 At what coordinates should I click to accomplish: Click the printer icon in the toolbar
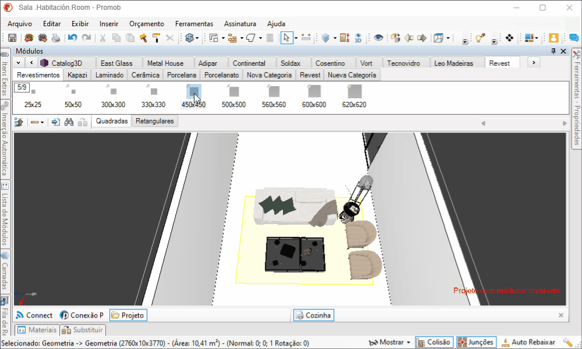[x=56, y=38]
